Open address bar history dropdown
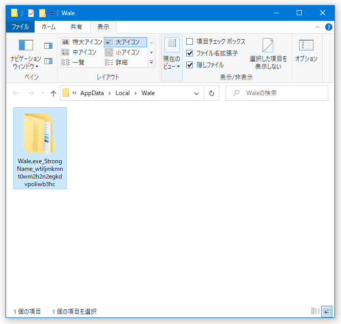The width and height of the screenshot is (341, 324). pyautogui.click(x=196, y=94)
